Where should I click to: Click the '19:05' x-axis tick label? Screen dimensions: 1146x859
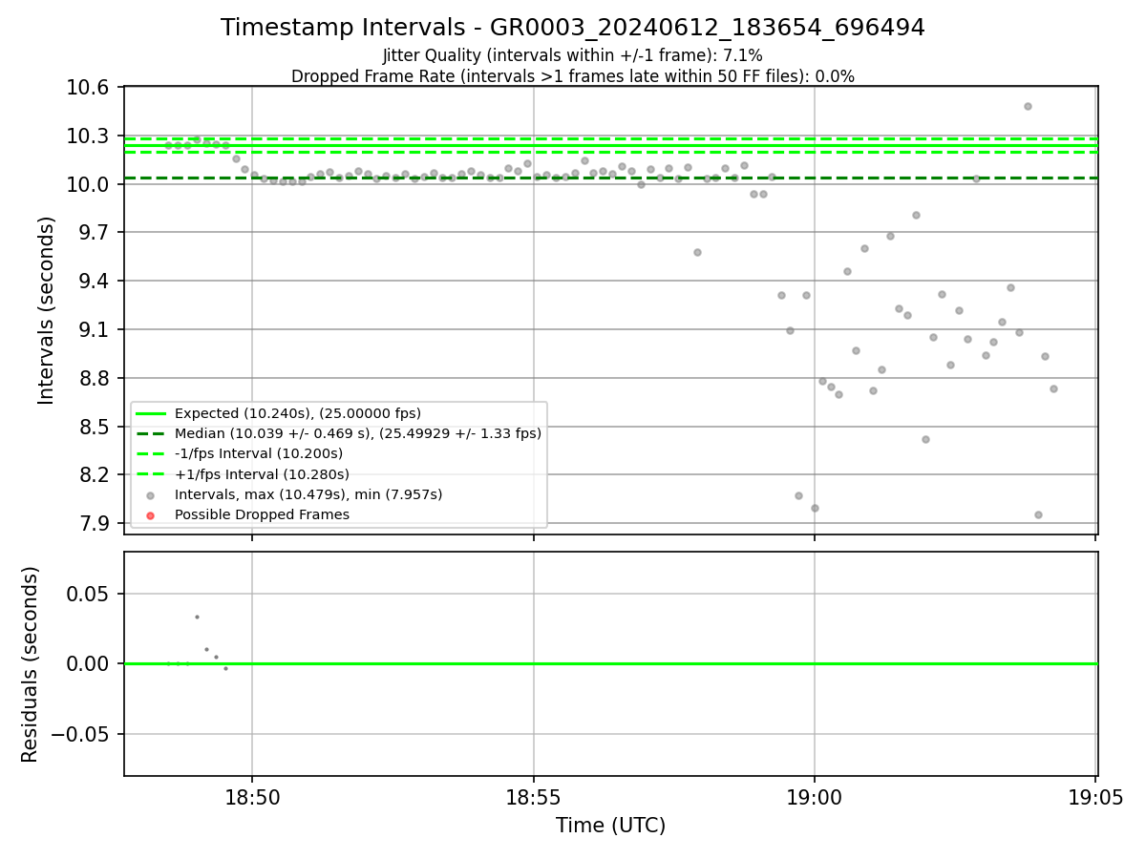[x=1095, y=796]
